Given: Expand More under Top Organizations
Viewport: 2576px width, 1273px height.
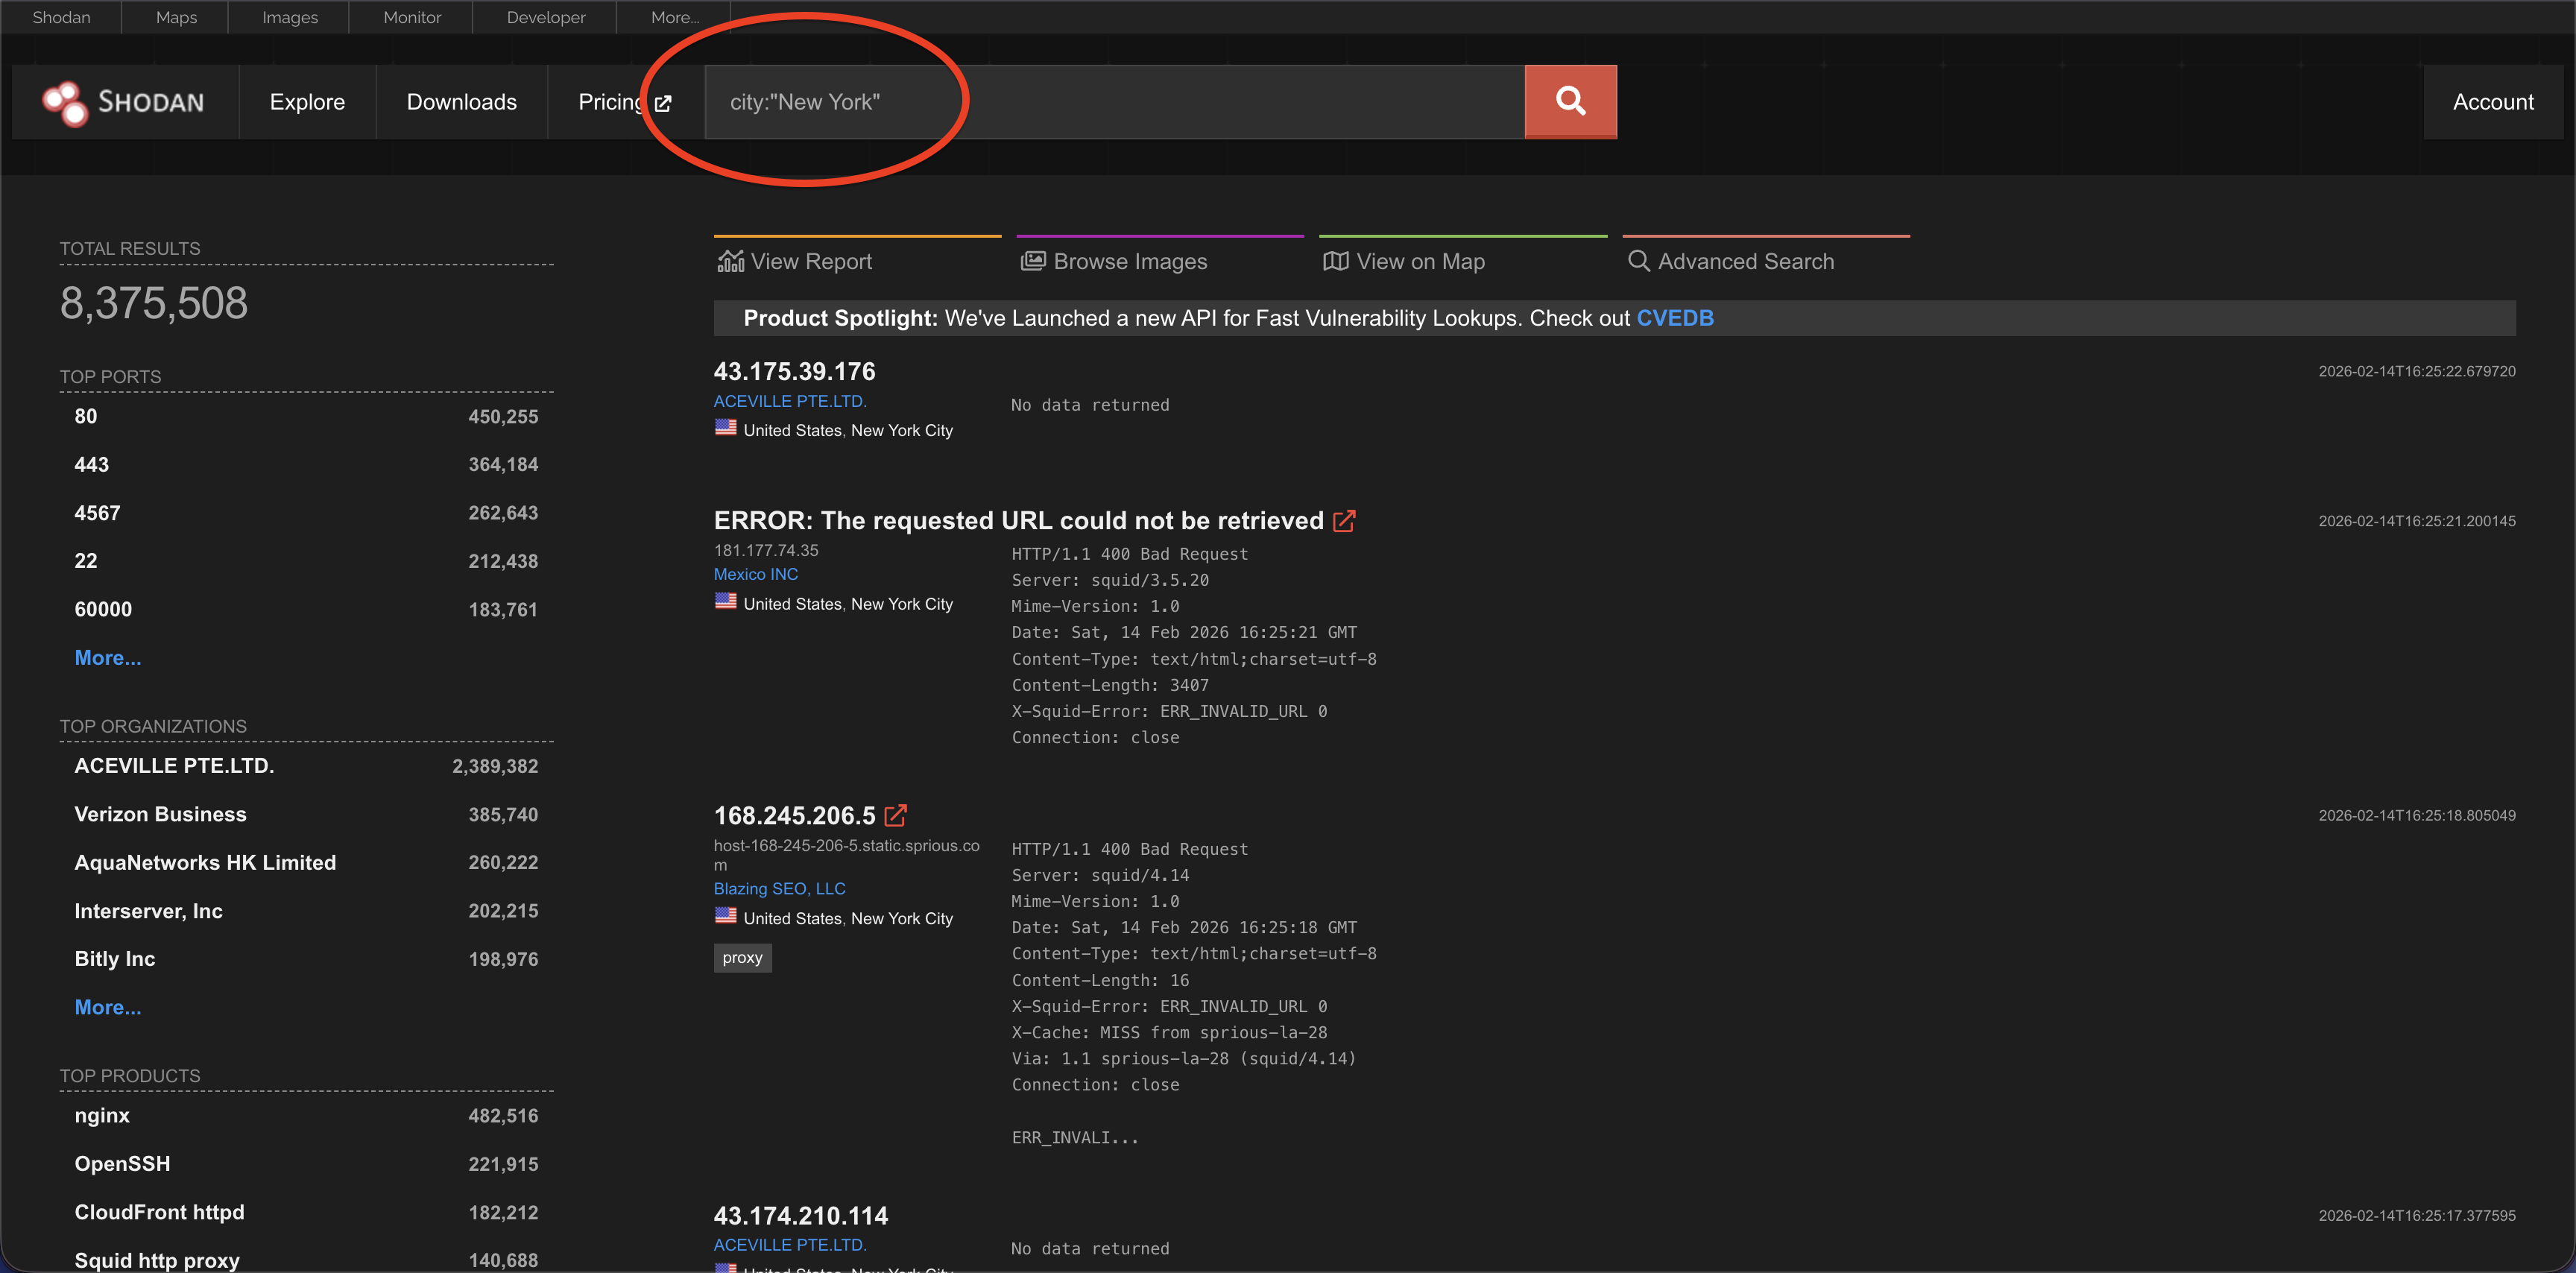Looking at the screenshot, I should click(x=108, y=1007).
